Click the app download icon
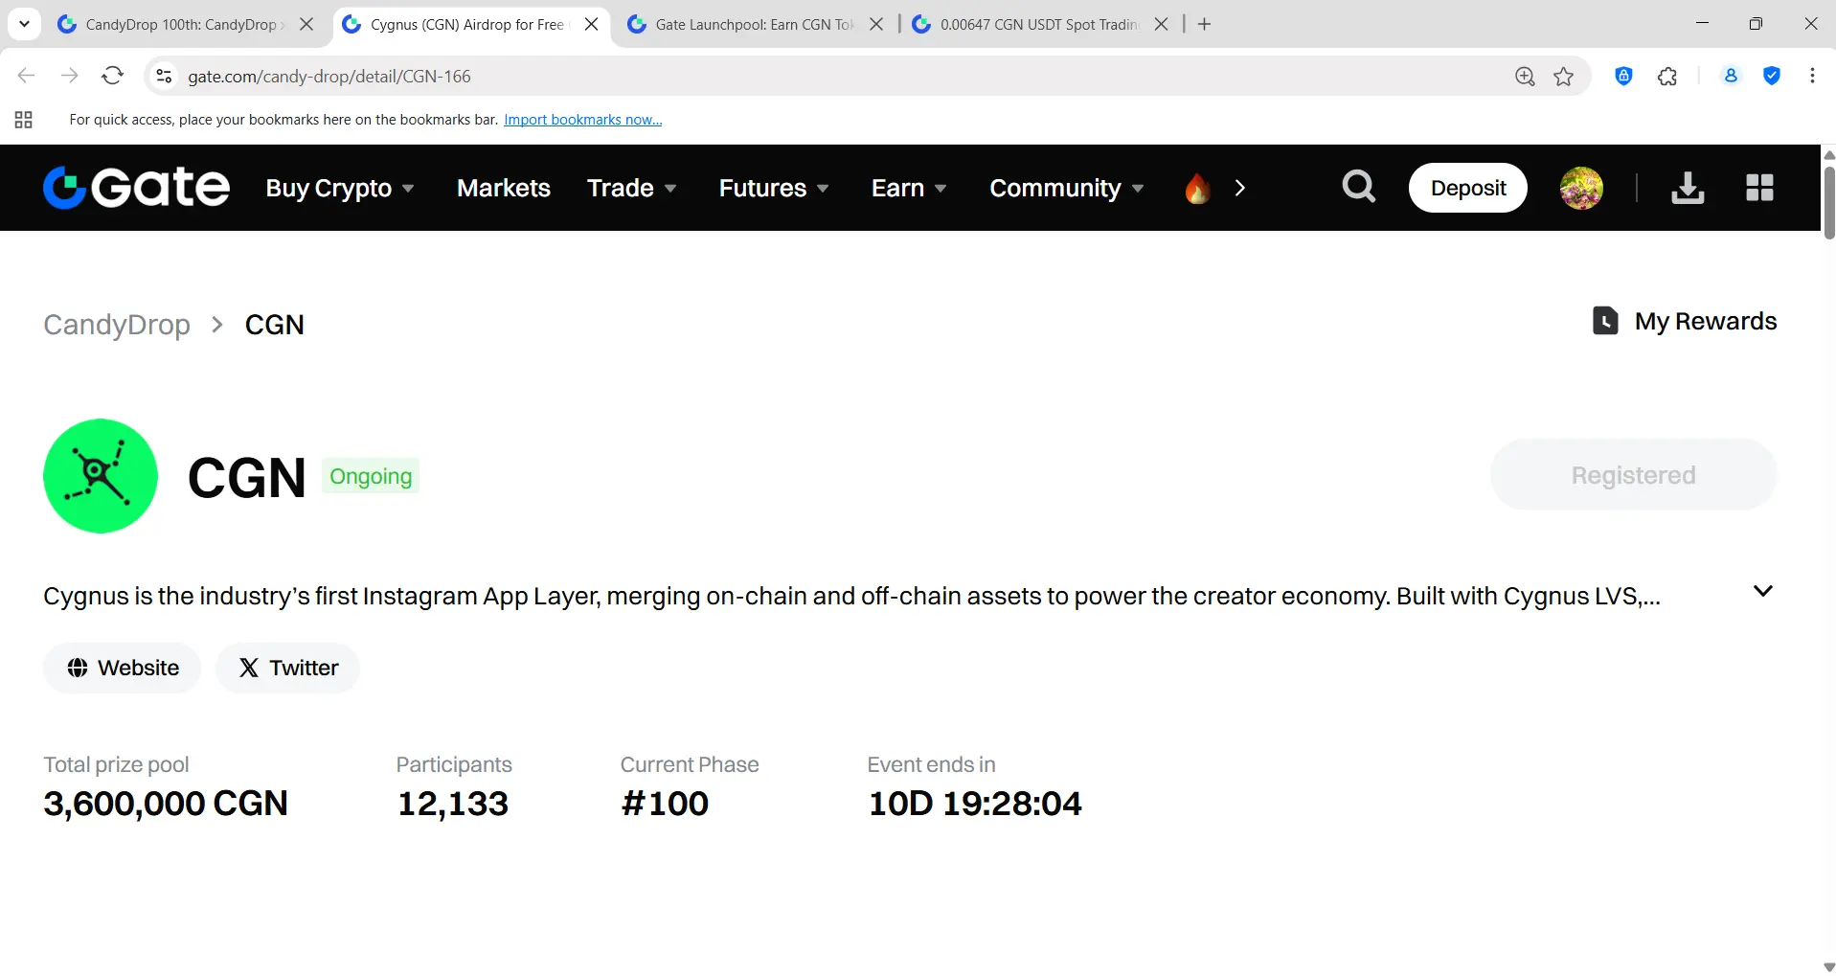Viewport: 1836px width, 976px height. click(x=1688, y=188)
